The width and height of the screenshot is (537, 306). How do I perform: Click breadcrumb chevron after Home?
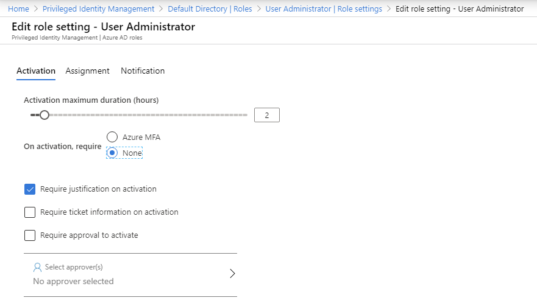35,9
